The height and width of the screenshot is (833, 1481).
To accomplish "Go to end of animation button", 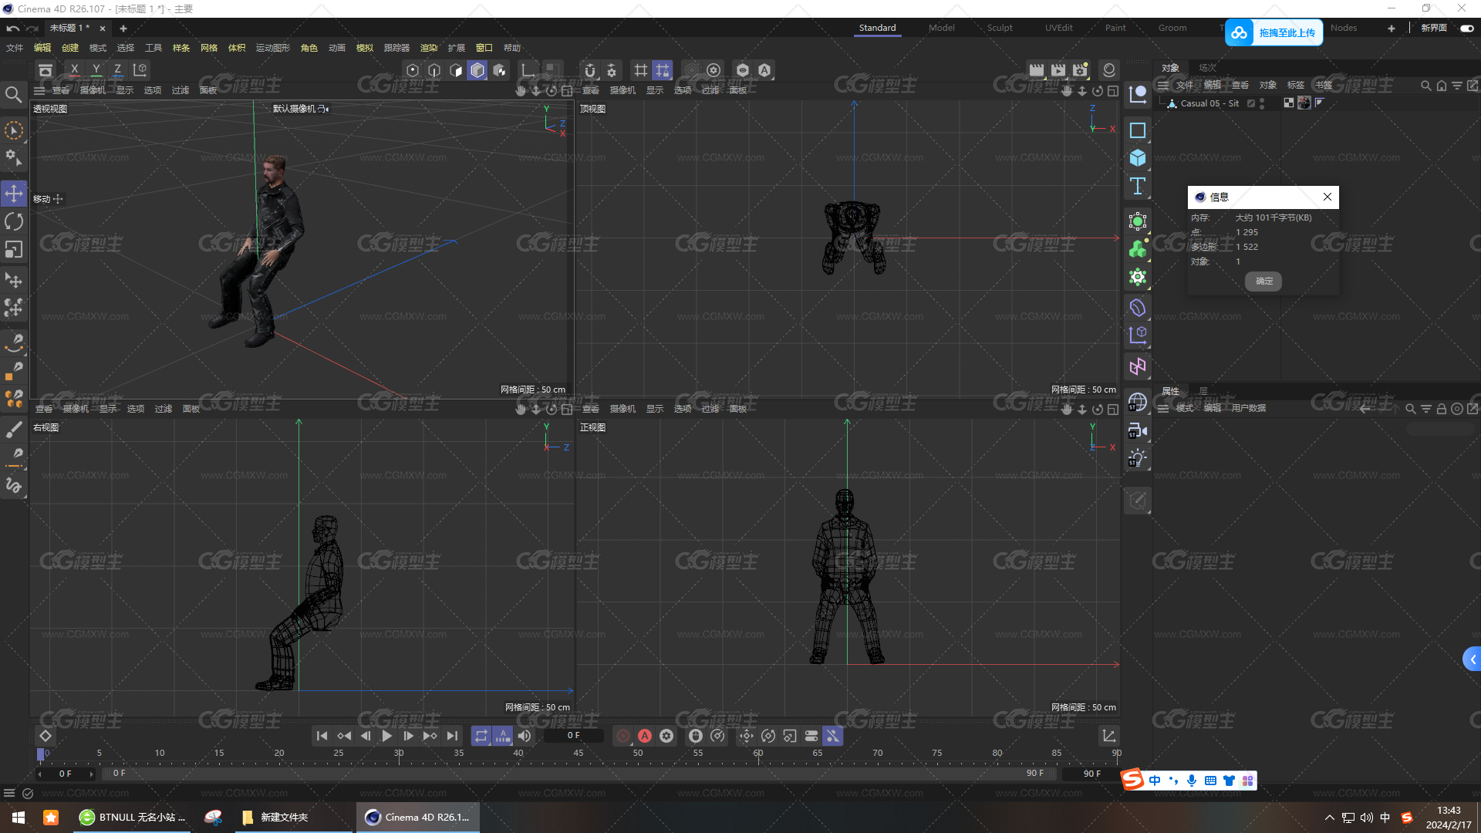I will tap(452, 736).
